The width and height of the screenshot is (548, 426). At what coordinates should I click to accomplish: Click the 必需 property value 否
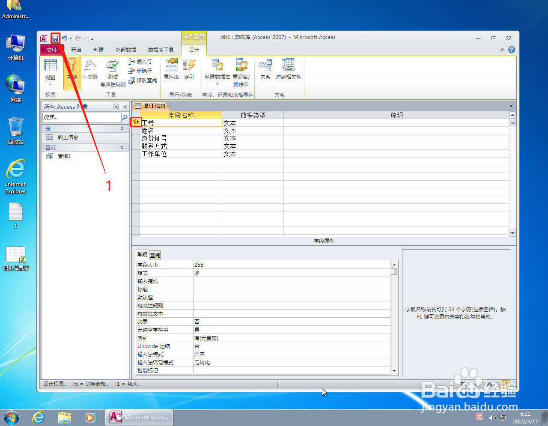(x=292, y=322)
